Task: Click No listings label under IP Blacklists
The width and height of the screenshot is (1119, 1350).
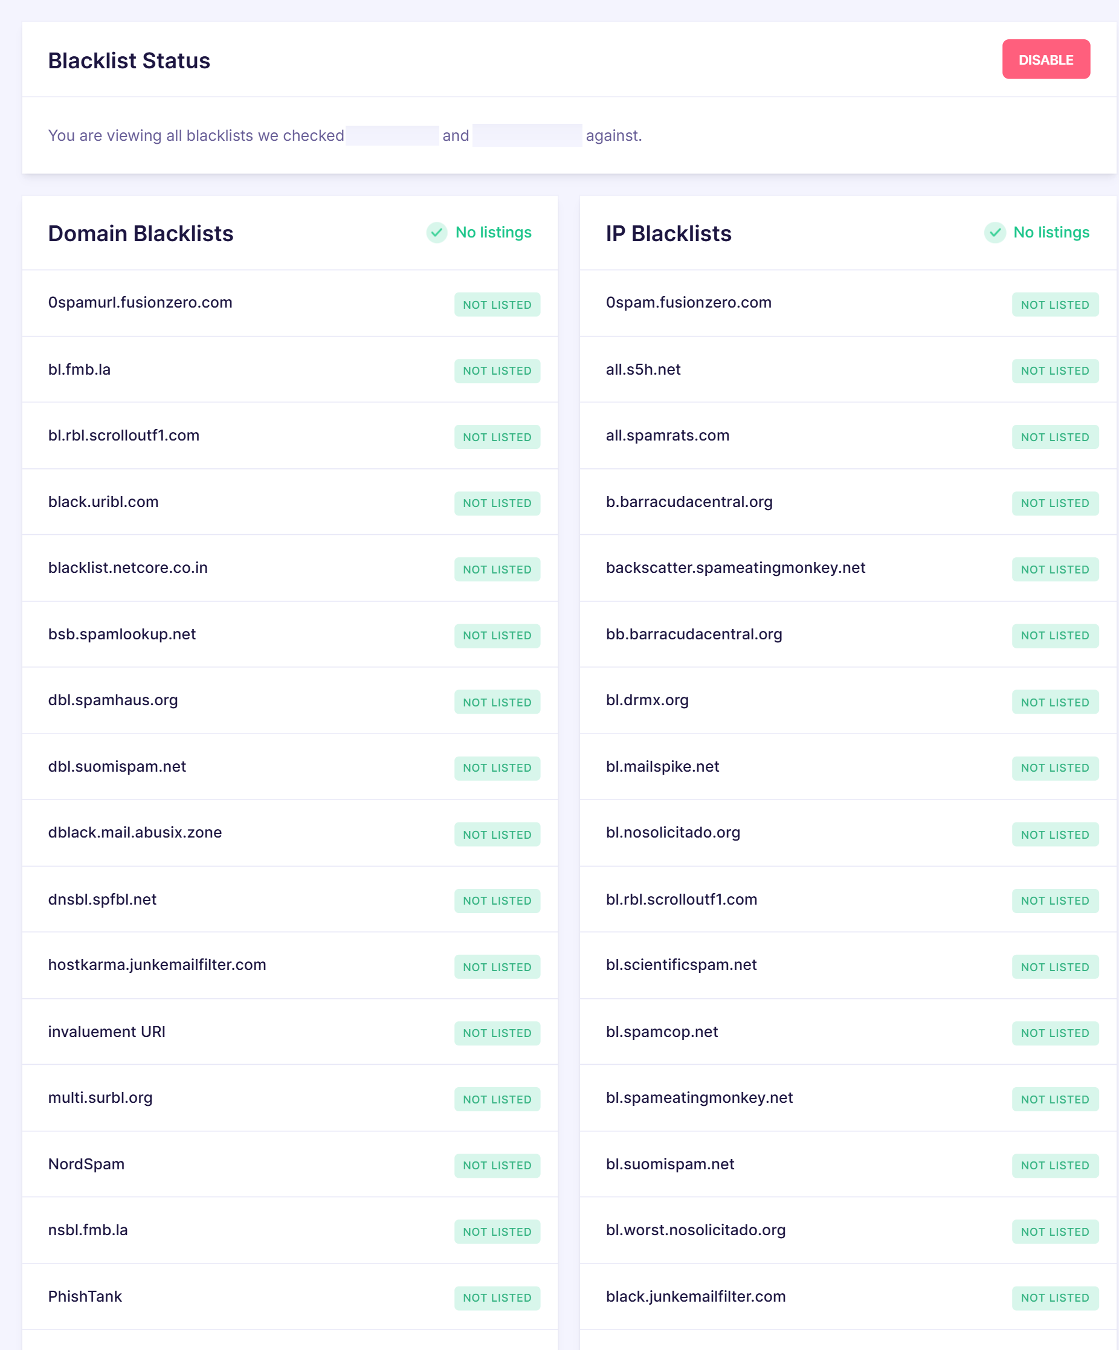Action: tap(1051, 233)
